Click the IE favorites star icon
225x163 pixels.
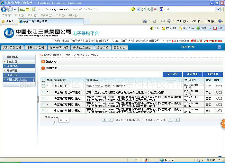click(x=3, y=21)
